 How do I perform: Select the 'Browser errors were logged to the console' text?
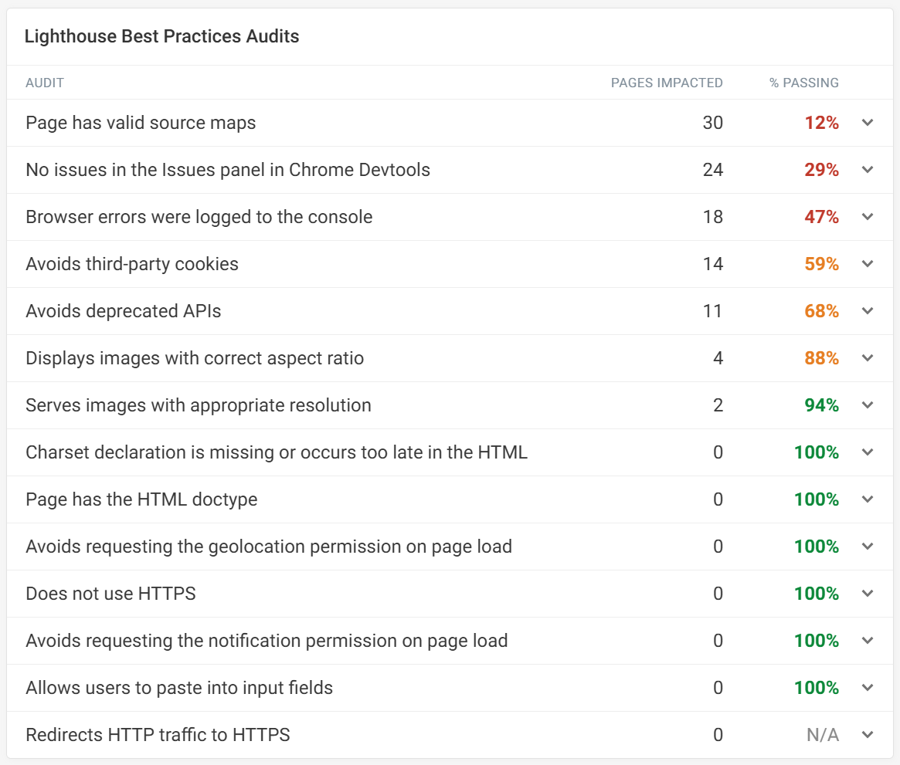point(199,217)
